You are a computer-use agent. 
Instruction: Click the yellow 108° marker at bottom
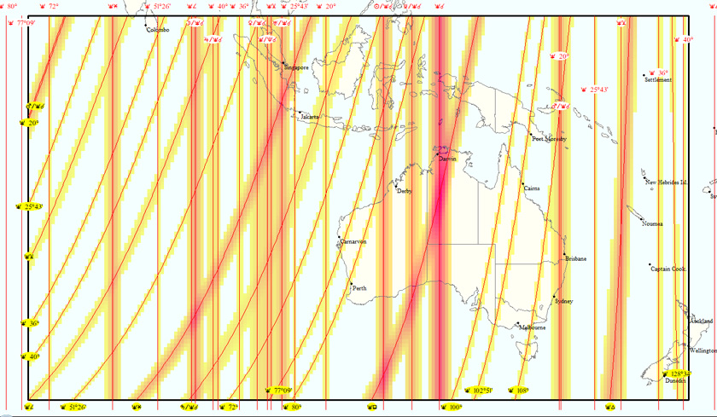(519, 391)
